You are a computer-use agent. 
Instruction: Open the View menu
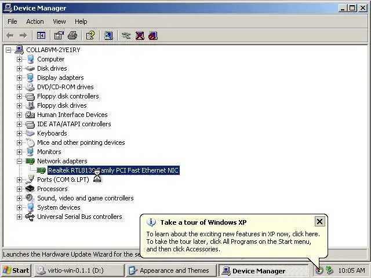pos(59,21)
